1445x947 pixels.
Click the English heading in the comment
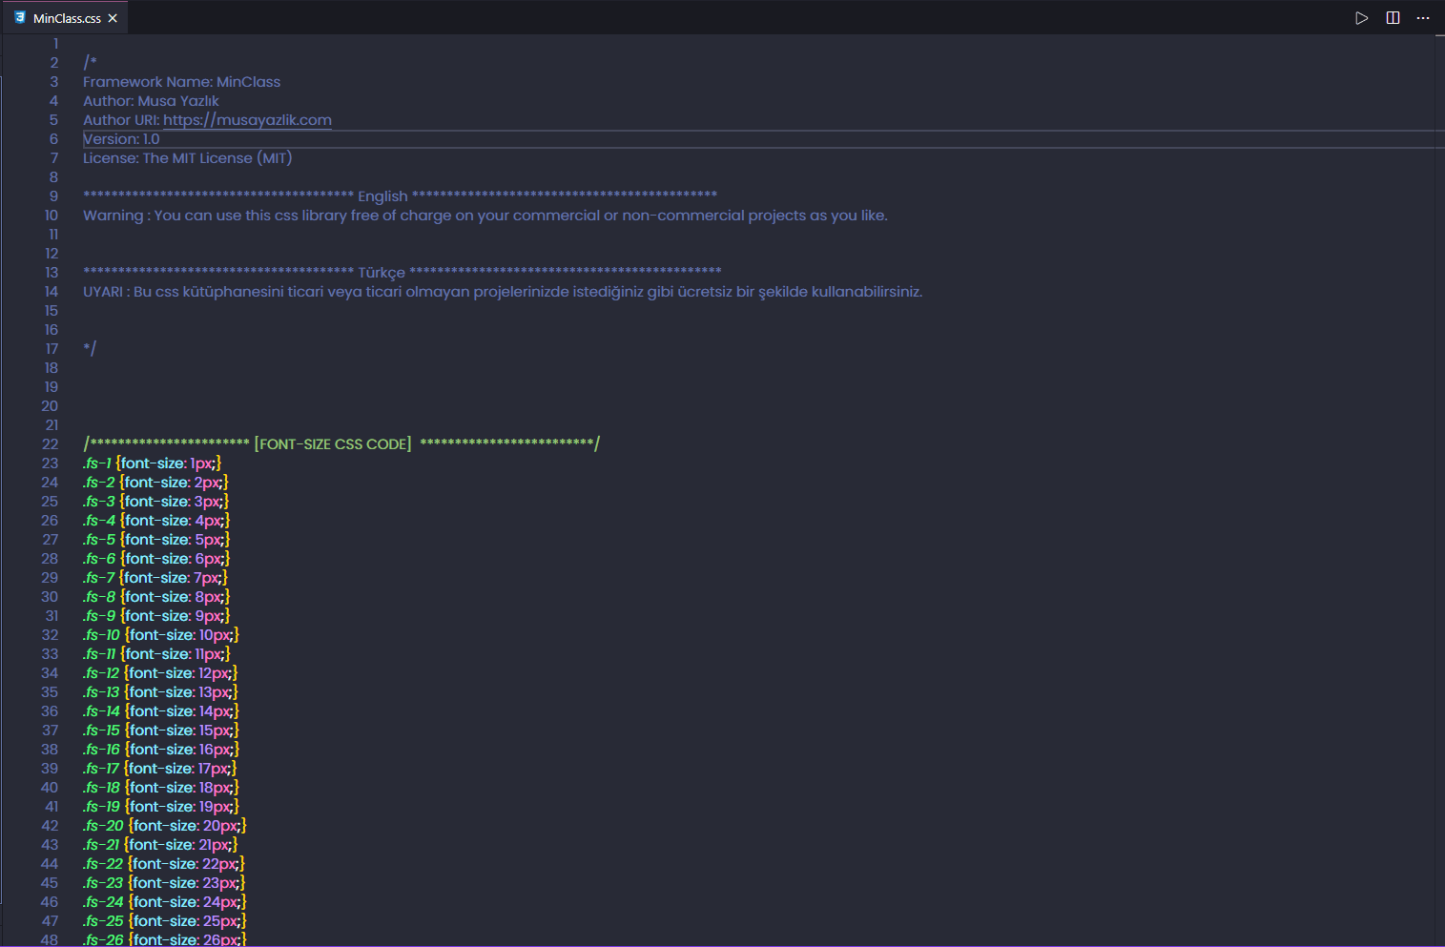point(382,196)
